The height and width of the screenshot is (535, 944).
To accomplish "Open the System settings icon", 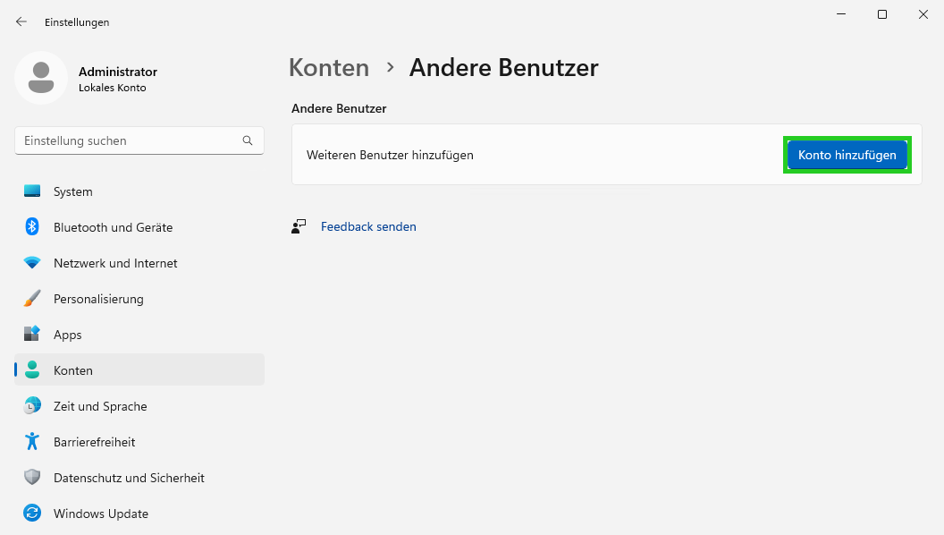I will (x=33, y=191).
